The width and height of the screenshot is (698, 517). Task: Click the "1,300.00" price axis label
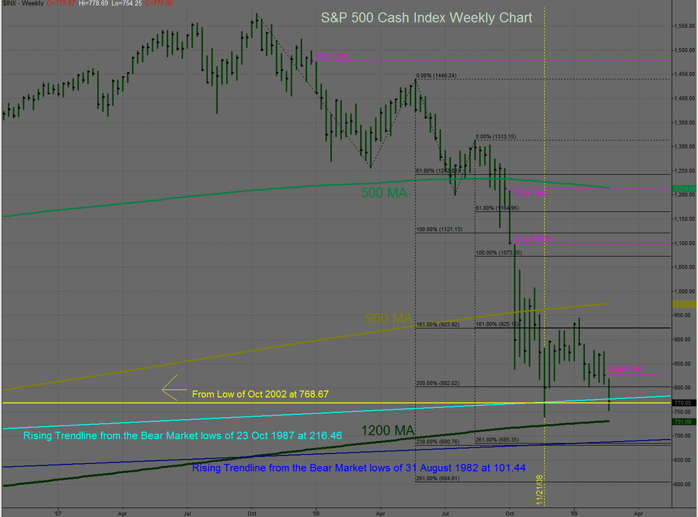point(685,147)
